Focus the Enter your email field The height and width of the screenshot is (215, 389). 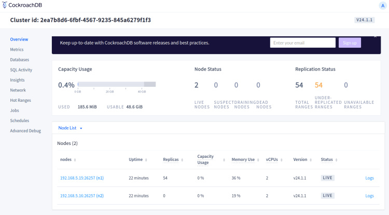click(x=302, y=43)
